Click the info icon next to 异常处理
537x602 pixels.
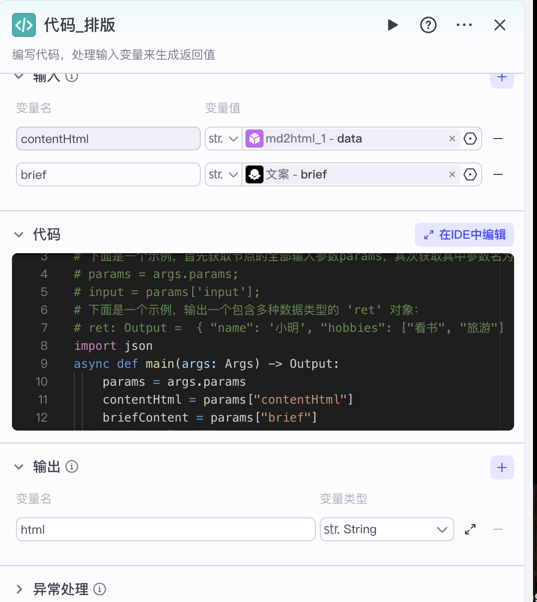pyautogui.click(x=100, y=590)
